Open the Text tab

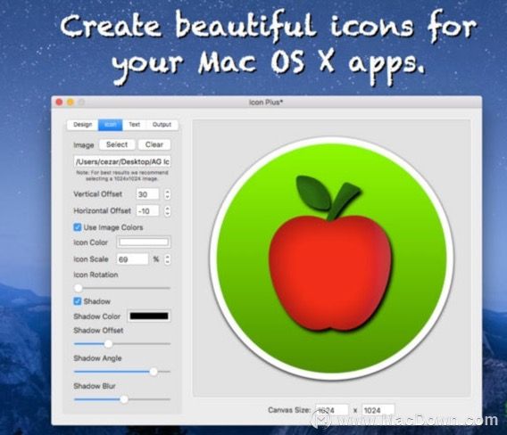tap(135, 125)
